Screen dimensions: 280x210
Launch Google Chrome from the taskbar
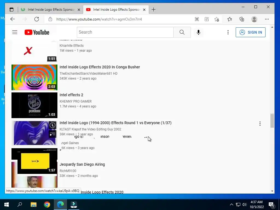47,205
